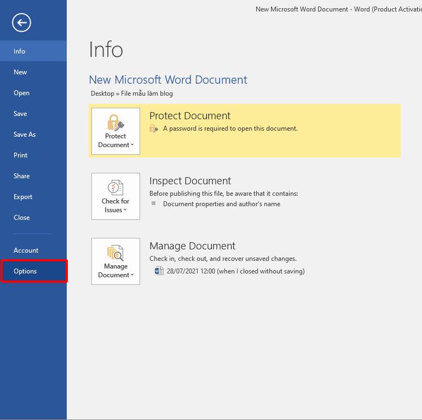This screenshot has height=420, width=422.
Task: Open the unsaved version from 28/07/2021 12:00
Action: (235, 271)
